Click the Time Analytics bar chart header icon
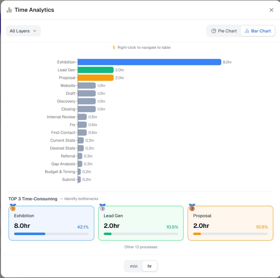280x278 pixels. (x=9, y=10)
